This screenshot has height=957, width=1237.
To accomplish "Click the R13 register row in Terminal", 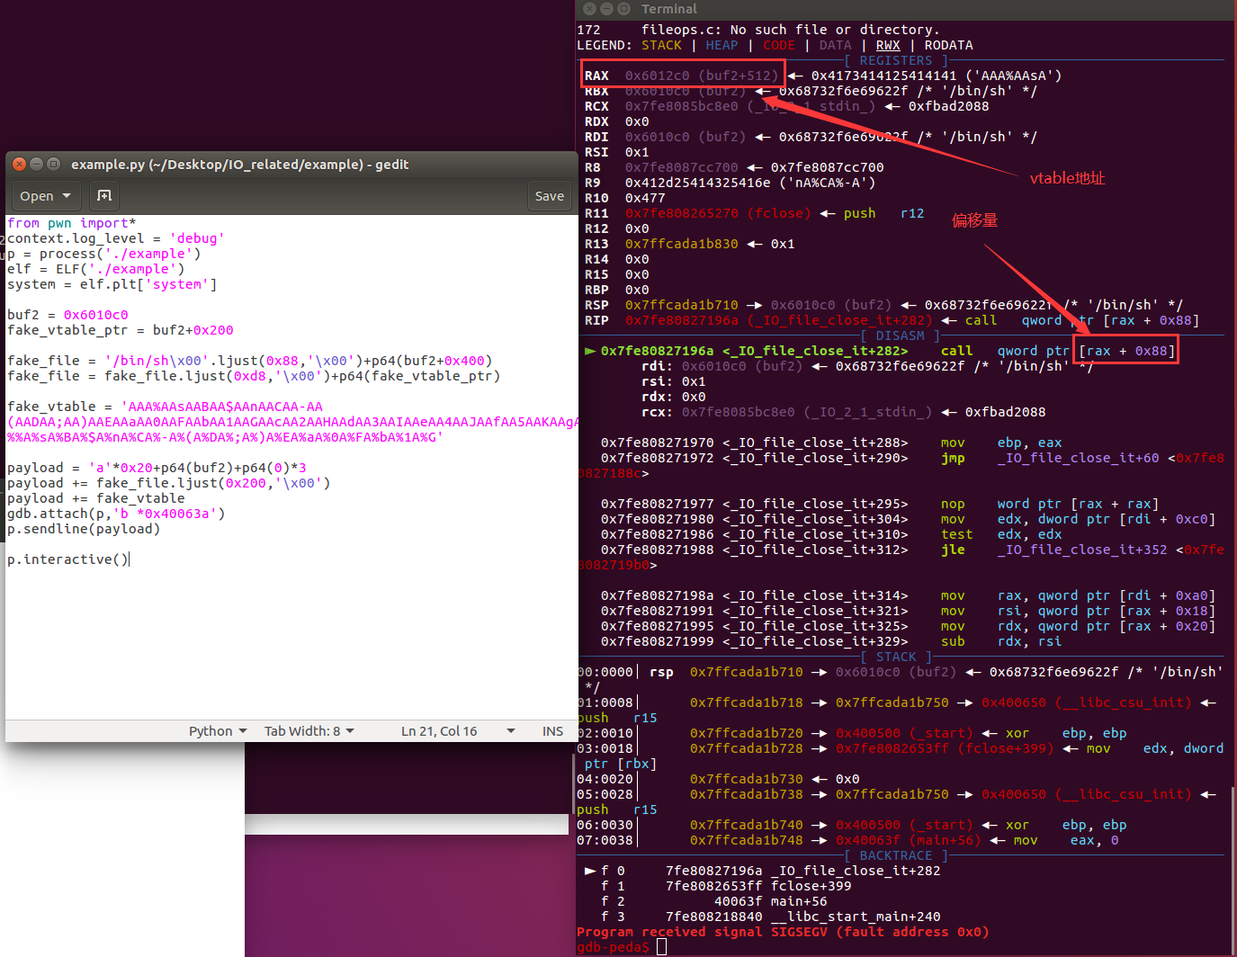I will click(689, 244).
